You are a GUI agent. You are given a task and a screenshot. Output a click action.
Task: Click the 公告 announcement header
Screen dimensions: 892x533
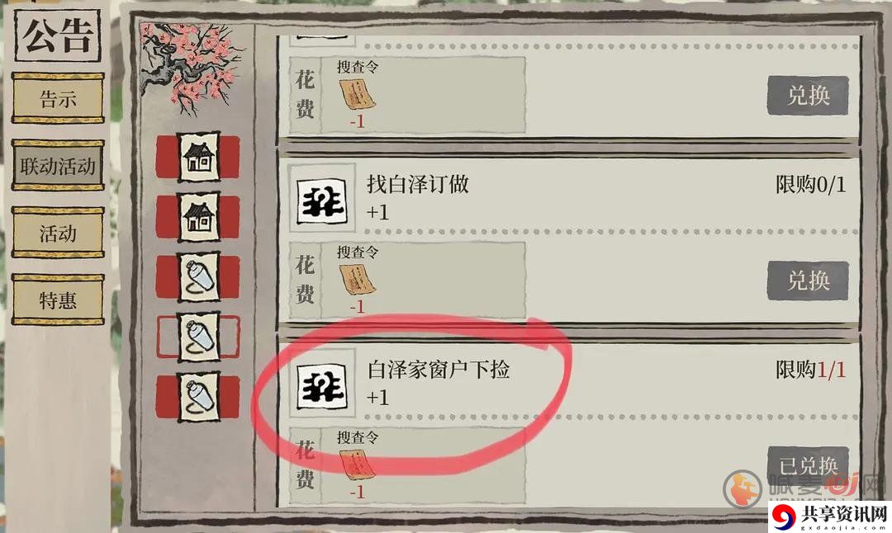[58, 34]
